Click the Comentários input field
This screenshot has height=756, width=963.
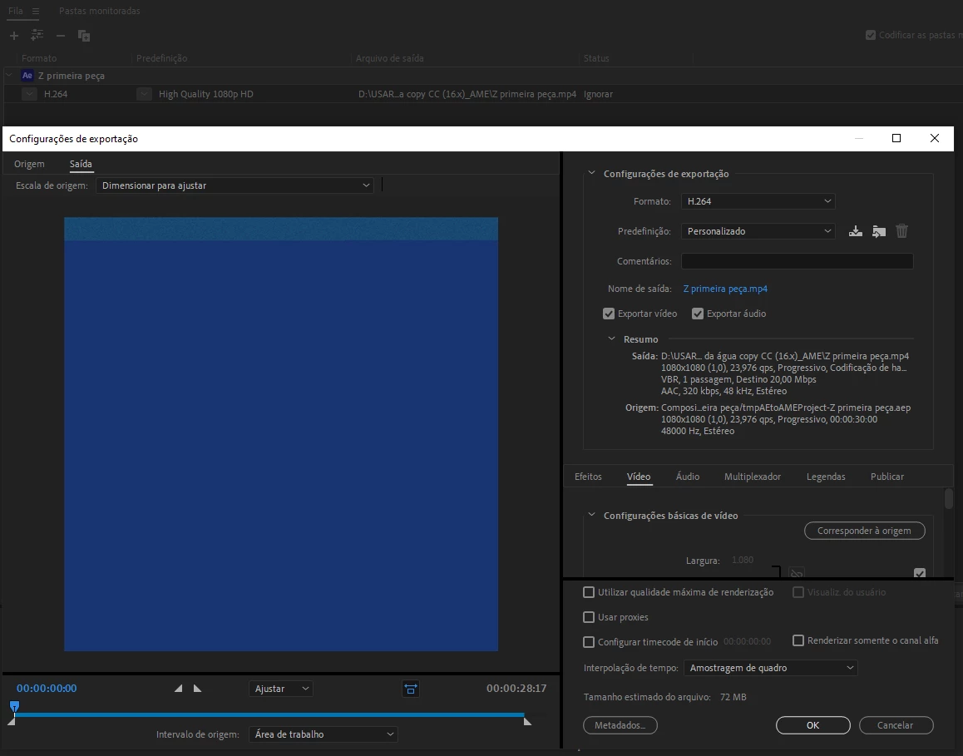[x=798, y=262]
